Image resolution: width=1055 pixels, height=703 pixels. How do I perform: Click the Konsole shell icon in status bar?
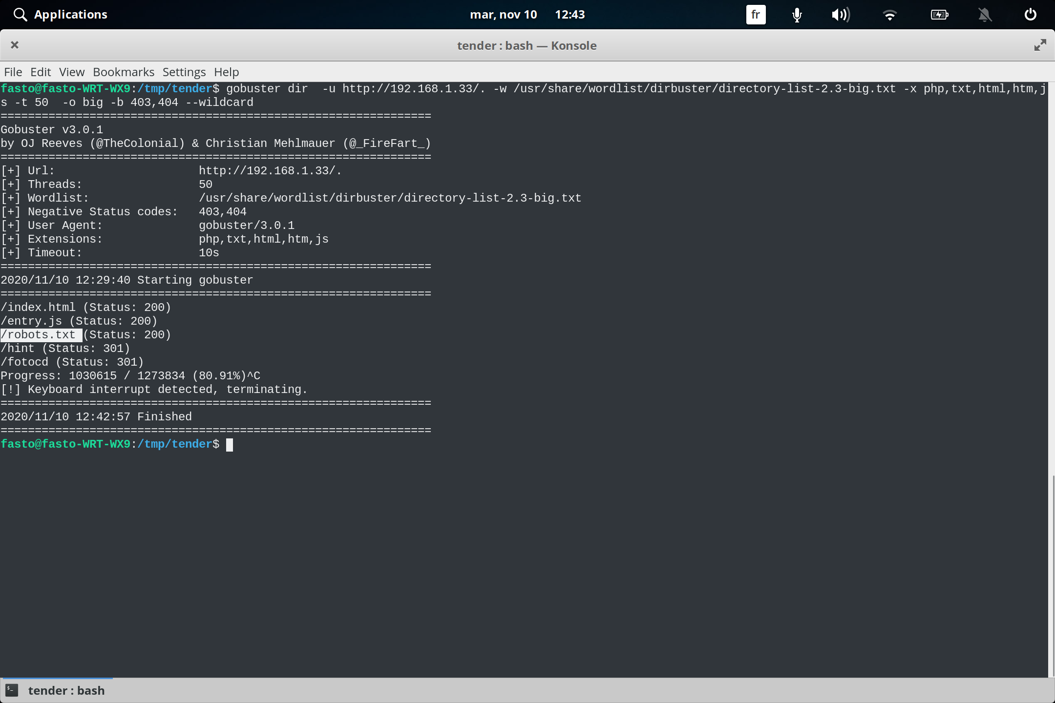12,690
